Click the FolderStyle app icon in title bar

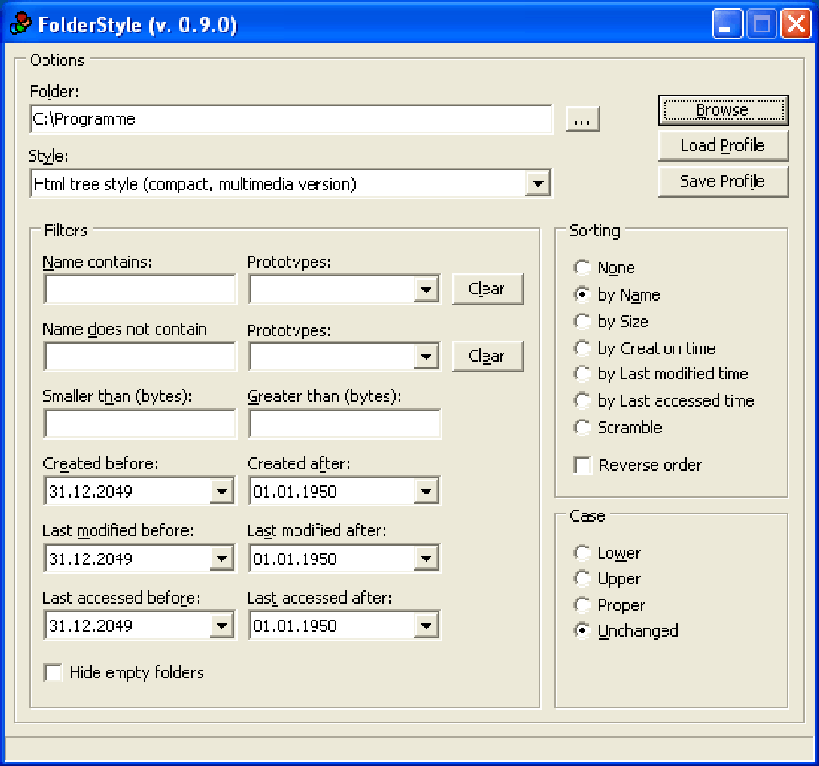[x=21, y=24]
